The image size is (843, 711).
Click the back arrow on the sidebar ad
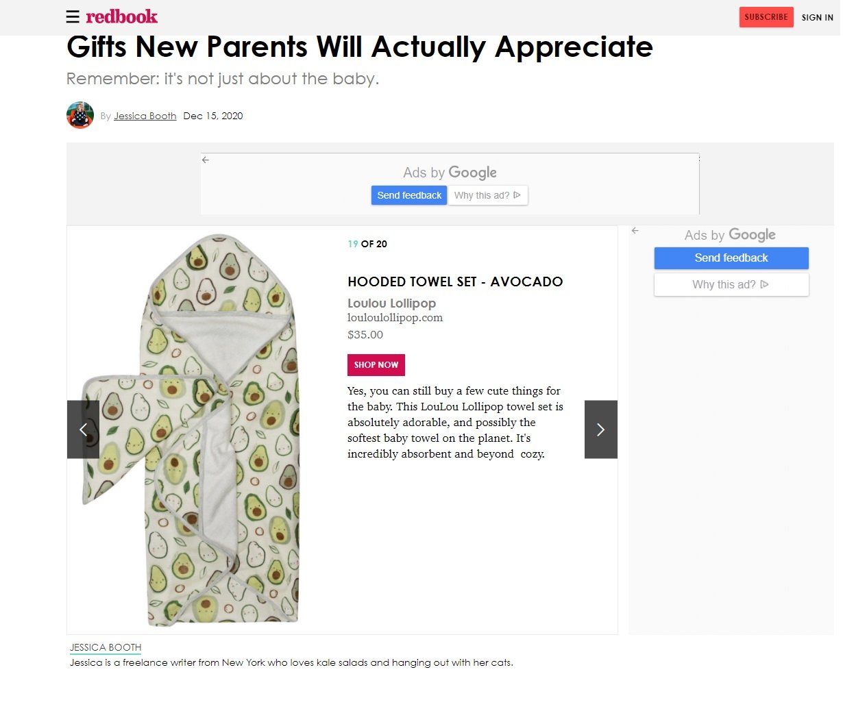(635, 231)
